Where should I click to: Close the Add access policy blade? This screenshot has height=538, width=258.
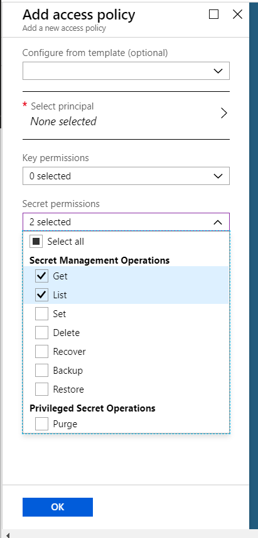[x=237, y=14]
